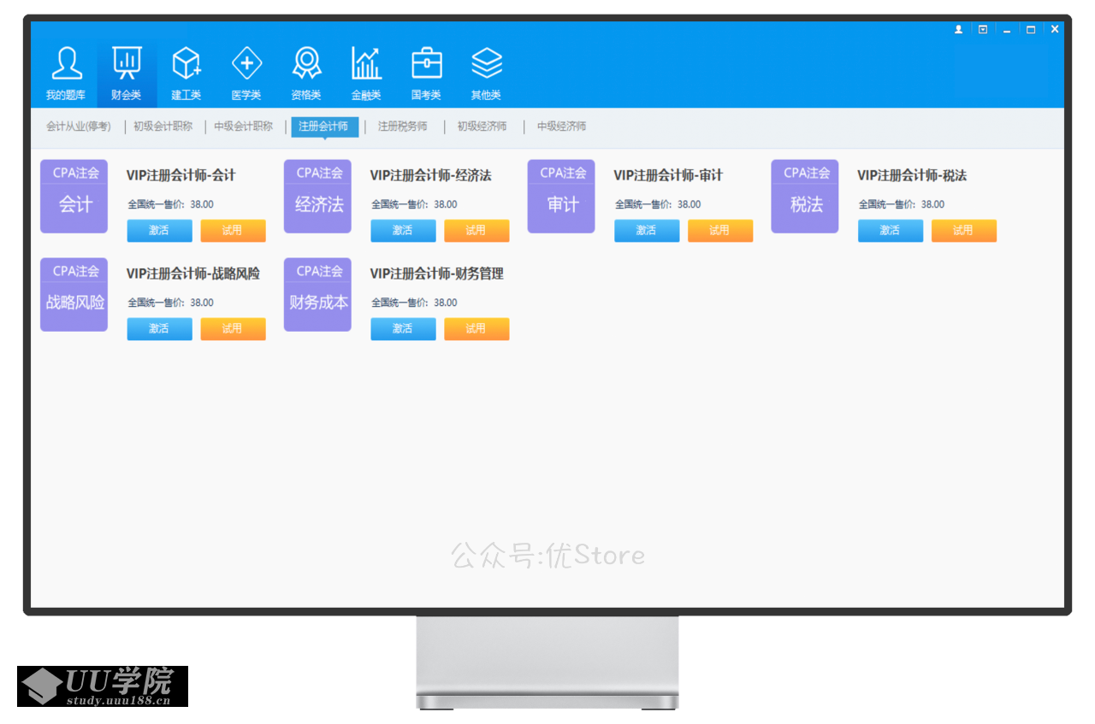Screen dimensions: 1095x724
Task: Click the 全国统一售价 38.00 under 财务管理
Action: click(414, 303)
